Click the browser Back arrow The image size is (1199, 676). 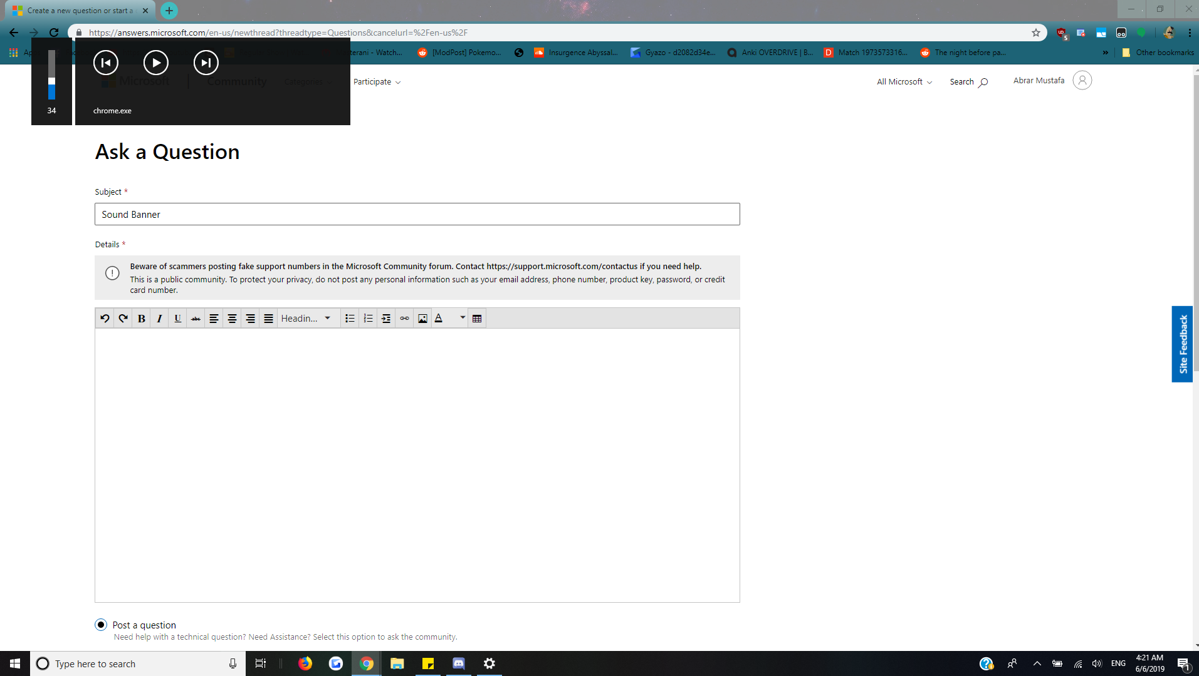(14, 33)
